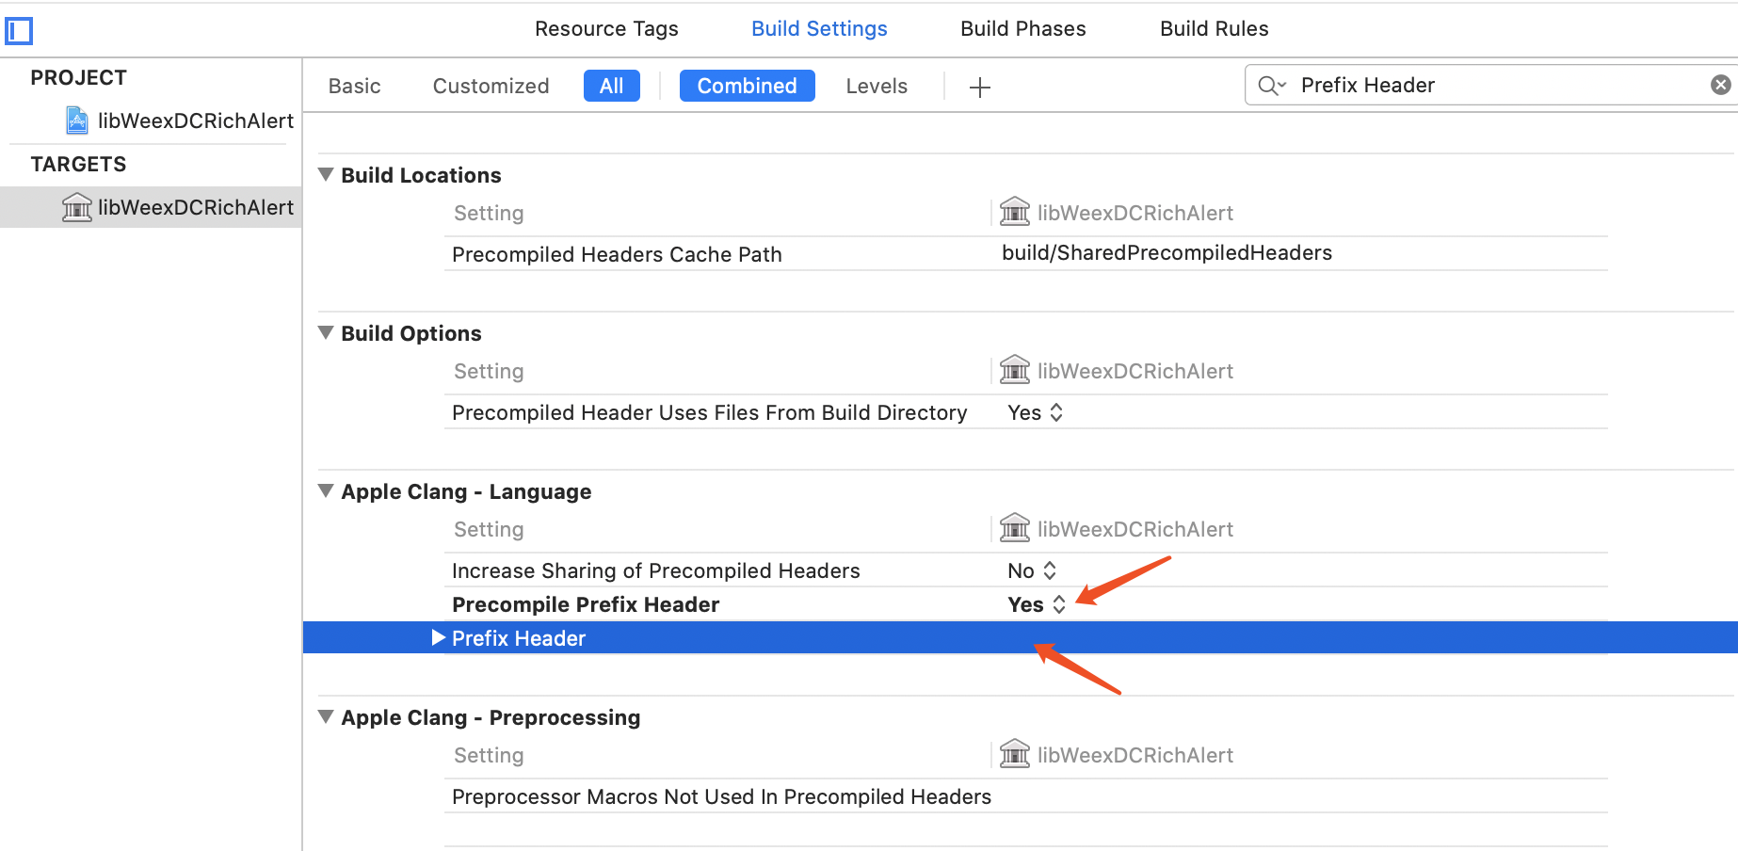The height and width of the screenshot is (851, 1738).
Task: Clear the Prefix Header search text
Action: pos(1721,85)
